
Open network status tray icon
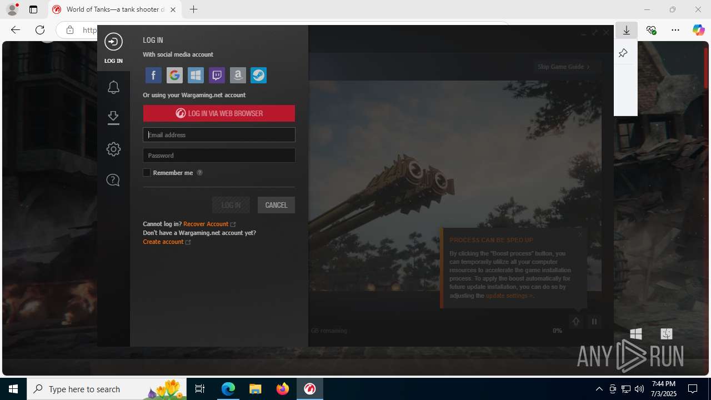pos(626,389)
